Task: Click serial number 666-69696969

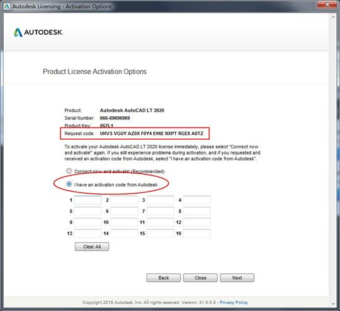Action: (x=115, y=118)
